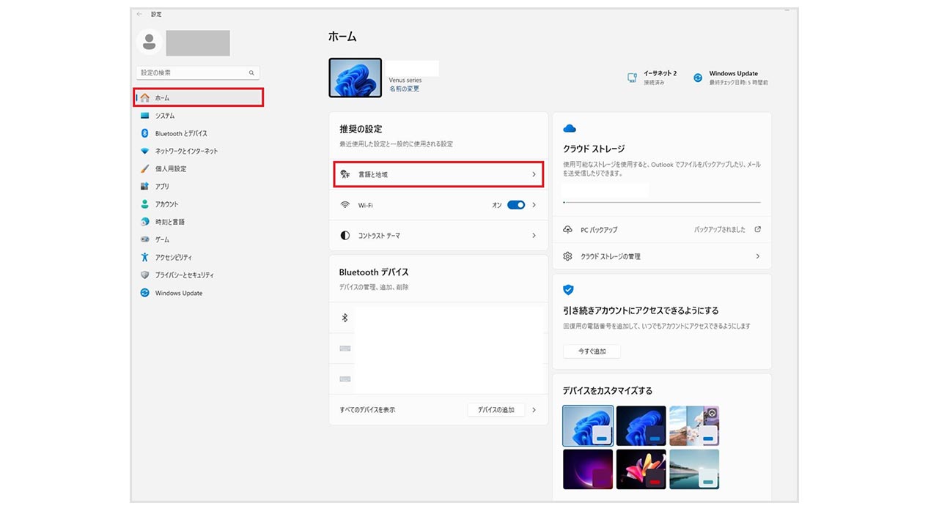Image resolution: width=928 pixels, height=511 pixels.
Task: Click the Windows Update sync icon at top
Action: (698, 78)
